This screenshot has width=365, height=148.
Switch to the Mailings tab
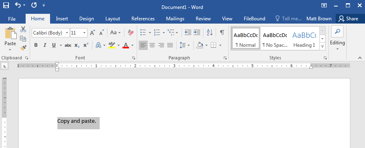pyautogui.click(x=175, y=19)
